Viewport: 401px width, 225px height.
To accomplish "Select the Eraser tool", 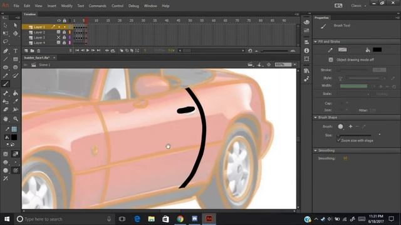I will pyautogui.click(x=6, y=109).
